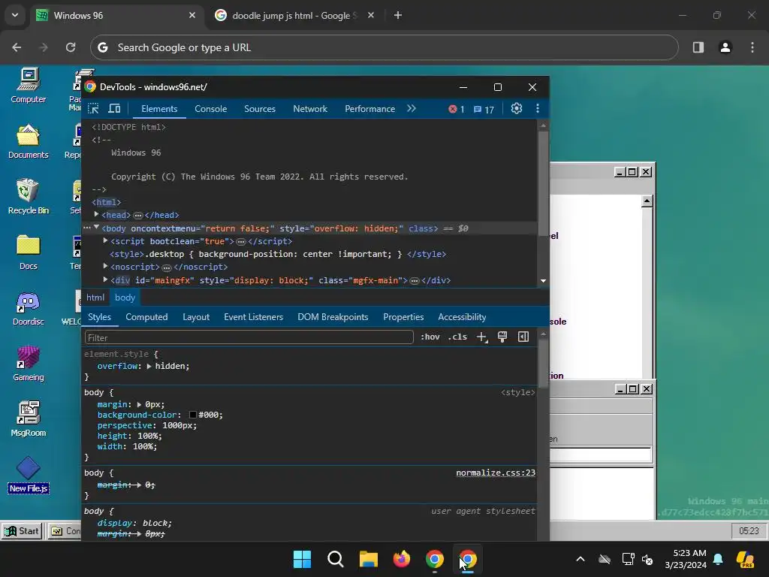Click the Windows 96 Start button
The height and width of the screenshot is (577, 769).
coord(22,531)
